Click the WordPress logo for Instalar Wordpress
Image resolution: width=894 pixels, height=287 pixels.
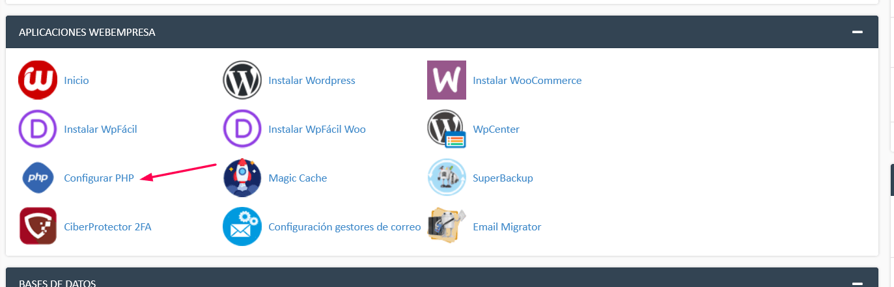(x=242, y=80)
